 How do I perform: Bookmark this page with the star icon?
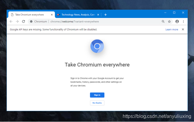(170, 21)
